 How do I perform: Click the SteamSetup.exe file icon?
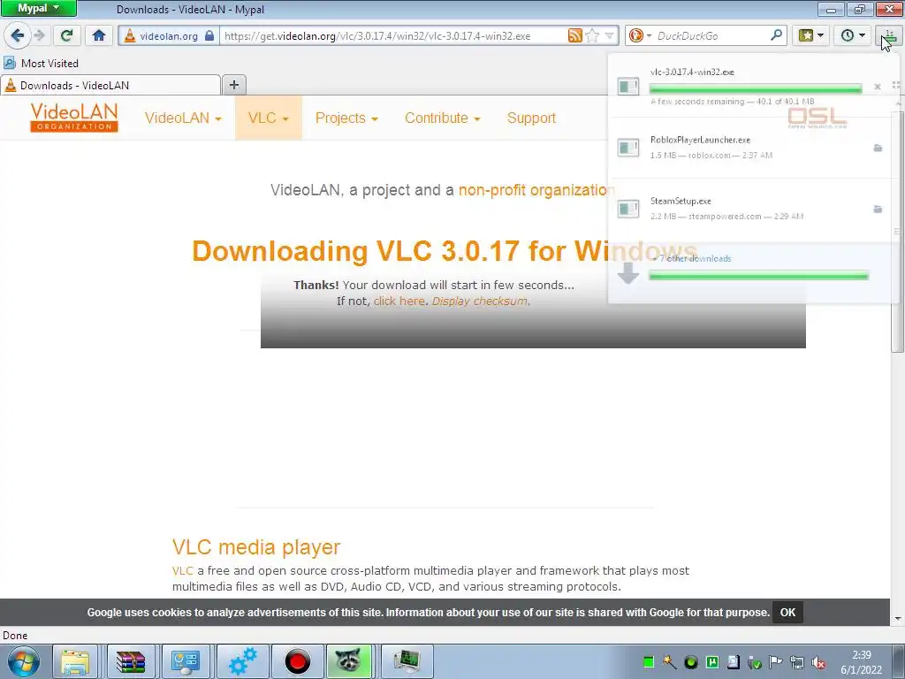pos(628,209)
